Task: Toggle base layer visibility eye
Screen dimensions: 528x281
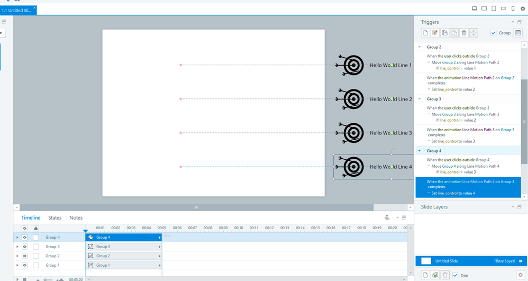Action: tap(521, 261)
